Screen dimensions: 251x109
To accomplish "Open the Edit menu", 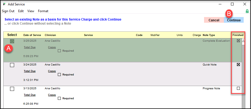I will pos(21,11).
